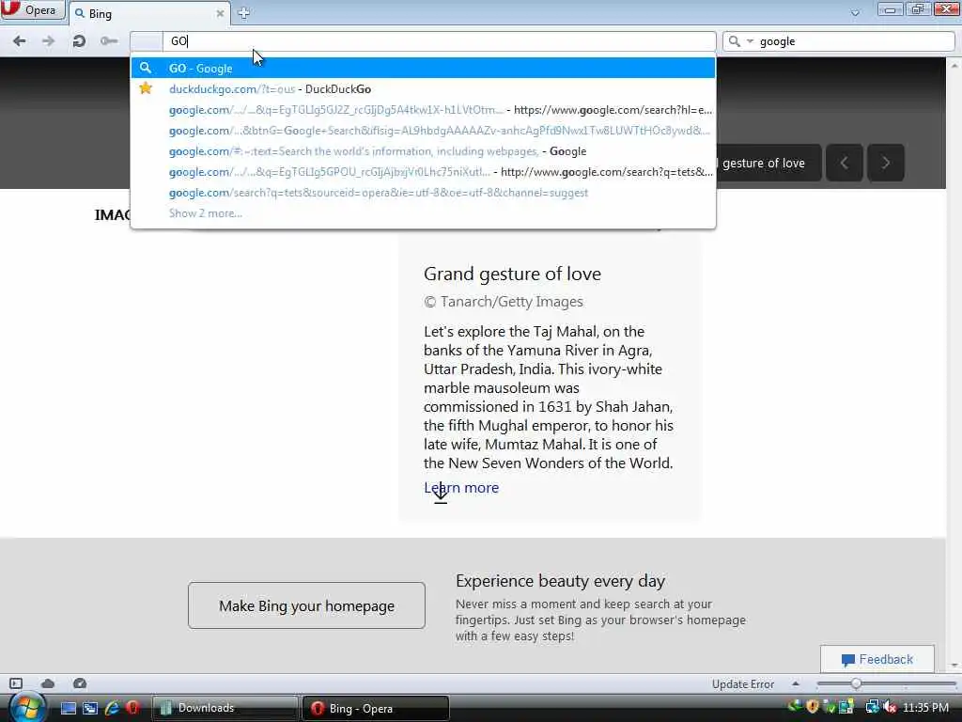This screenshot has height=722, width=962.
Task: Open the 'Learn more' link
Action: [x=461, y=488]
